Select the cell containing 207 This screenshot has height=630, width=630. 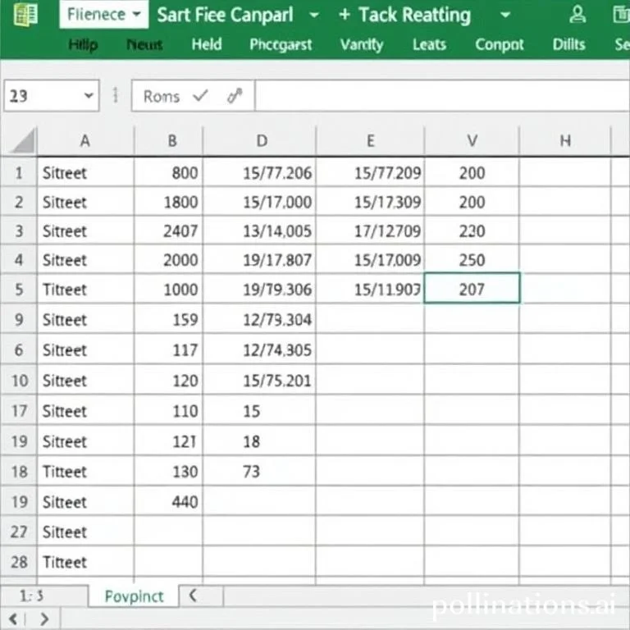[472, 290]
